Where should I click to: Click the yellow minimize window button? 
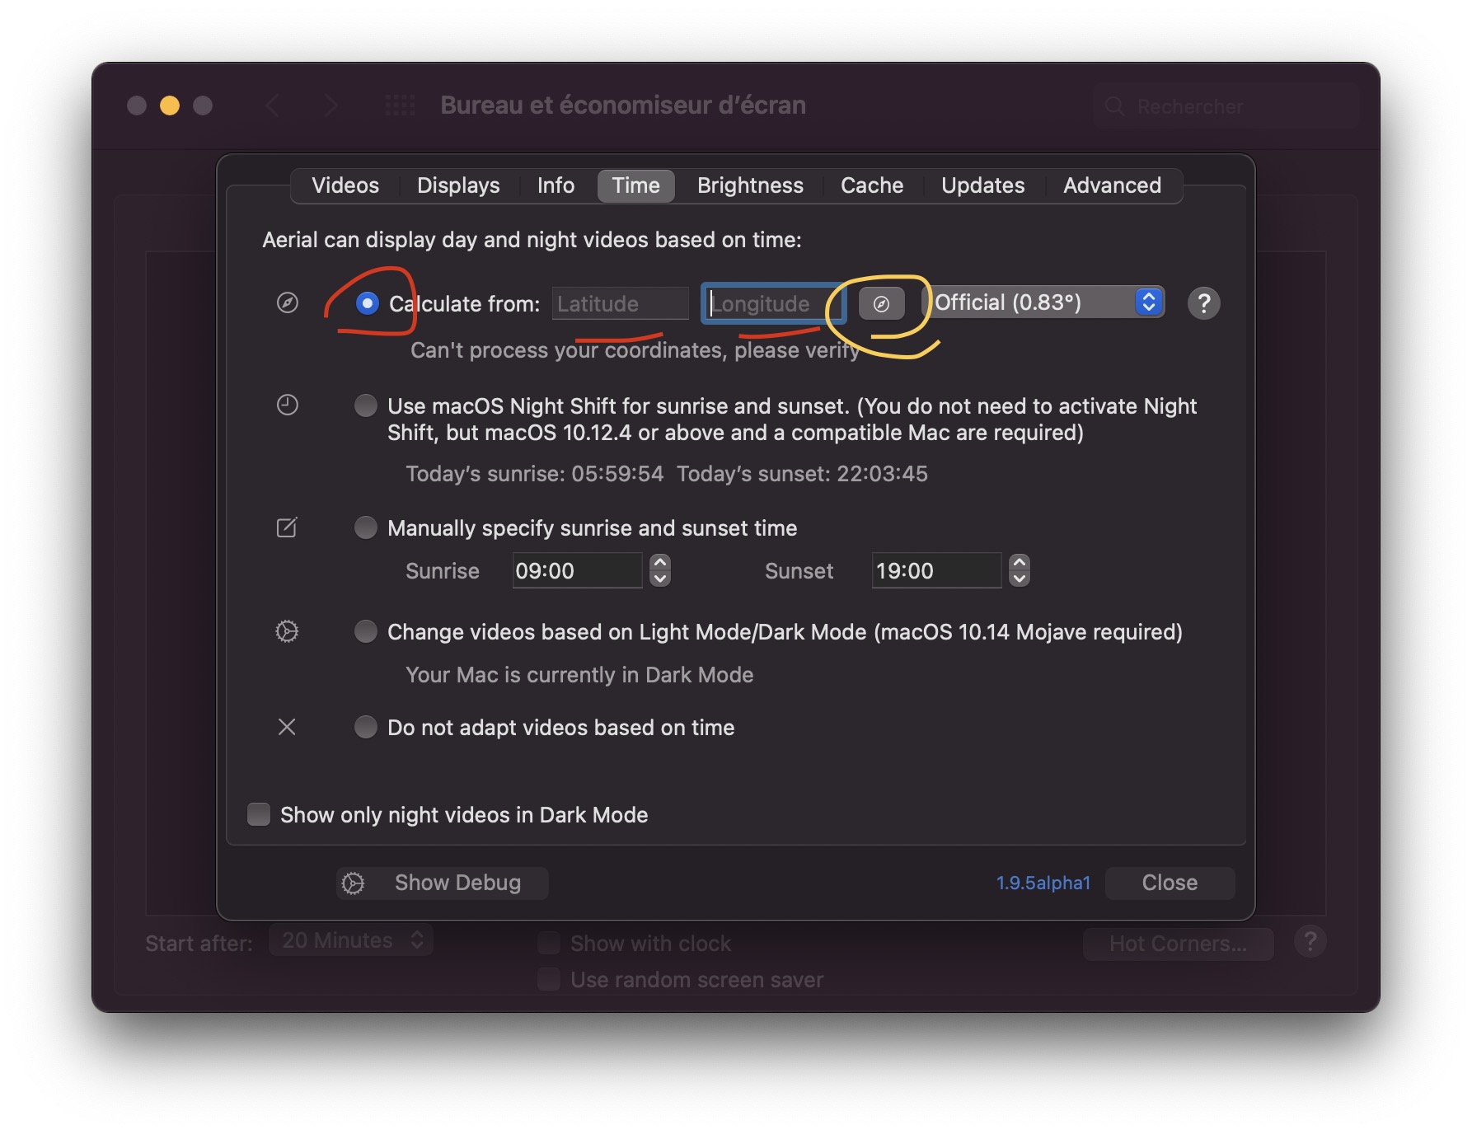click(x=170, y=105)
